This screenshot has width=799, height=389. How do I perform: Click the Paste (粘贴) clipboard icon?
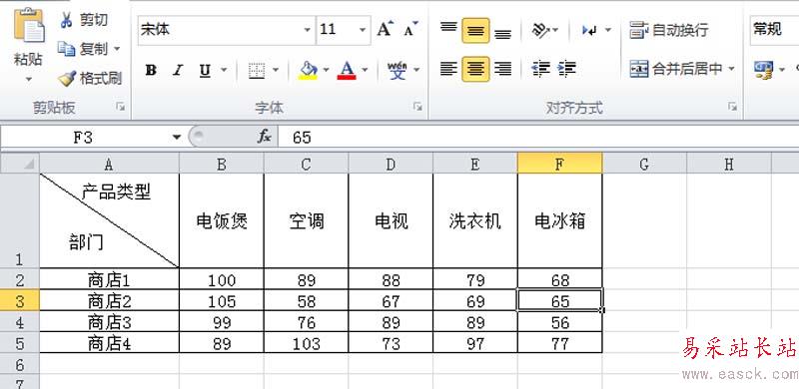tap(29, 26)
